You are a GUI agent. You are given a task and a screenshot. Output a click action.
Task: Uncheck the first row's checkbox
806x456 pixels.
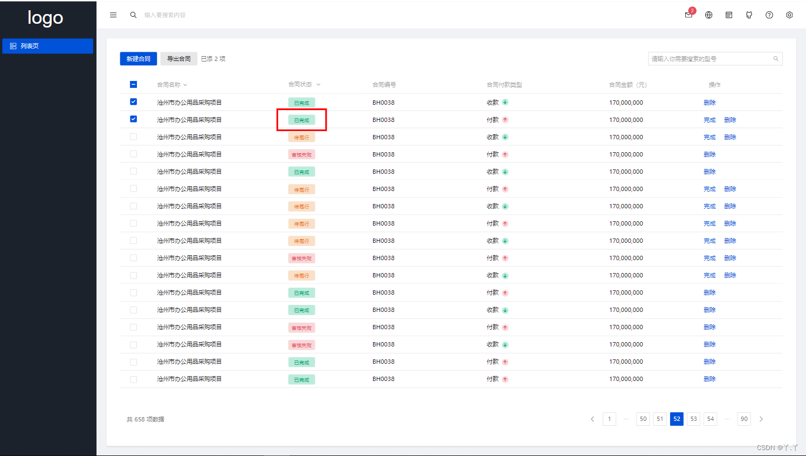[x=133, y=101]
